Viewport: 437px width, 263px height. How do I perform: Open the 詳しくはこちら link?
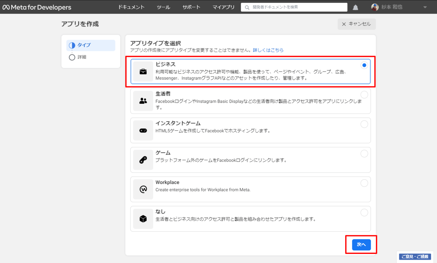tap(268, 50)
